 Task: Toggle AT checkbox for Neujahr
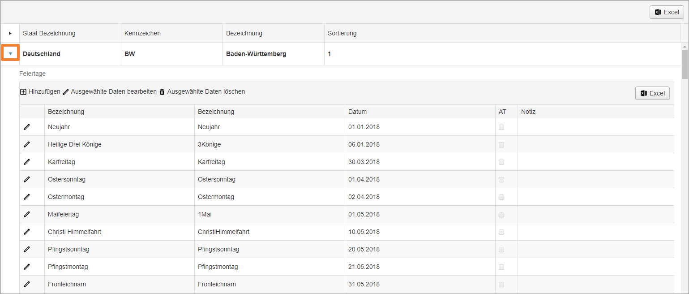(x=501, y=127)
